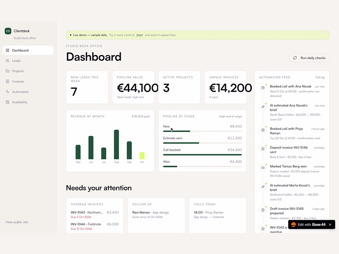Open the Leads section
339x254 pixels.
click(28, 61)
